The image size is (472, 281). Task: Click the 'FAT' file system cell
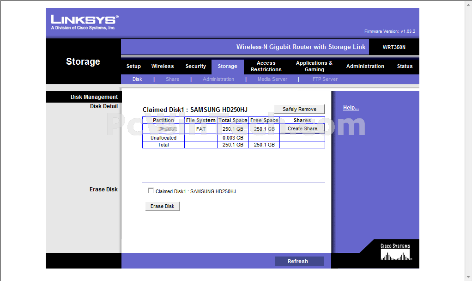[201, 129]
